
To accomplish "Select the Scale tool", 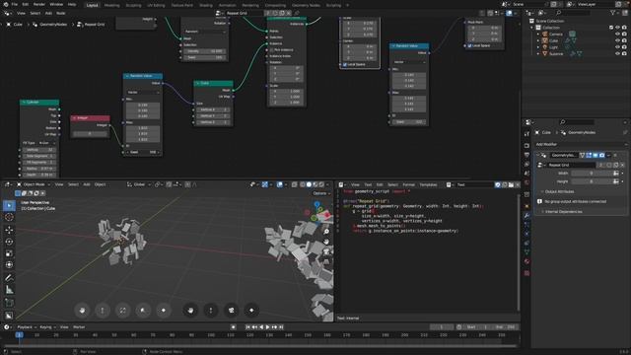I will (9, 253).
